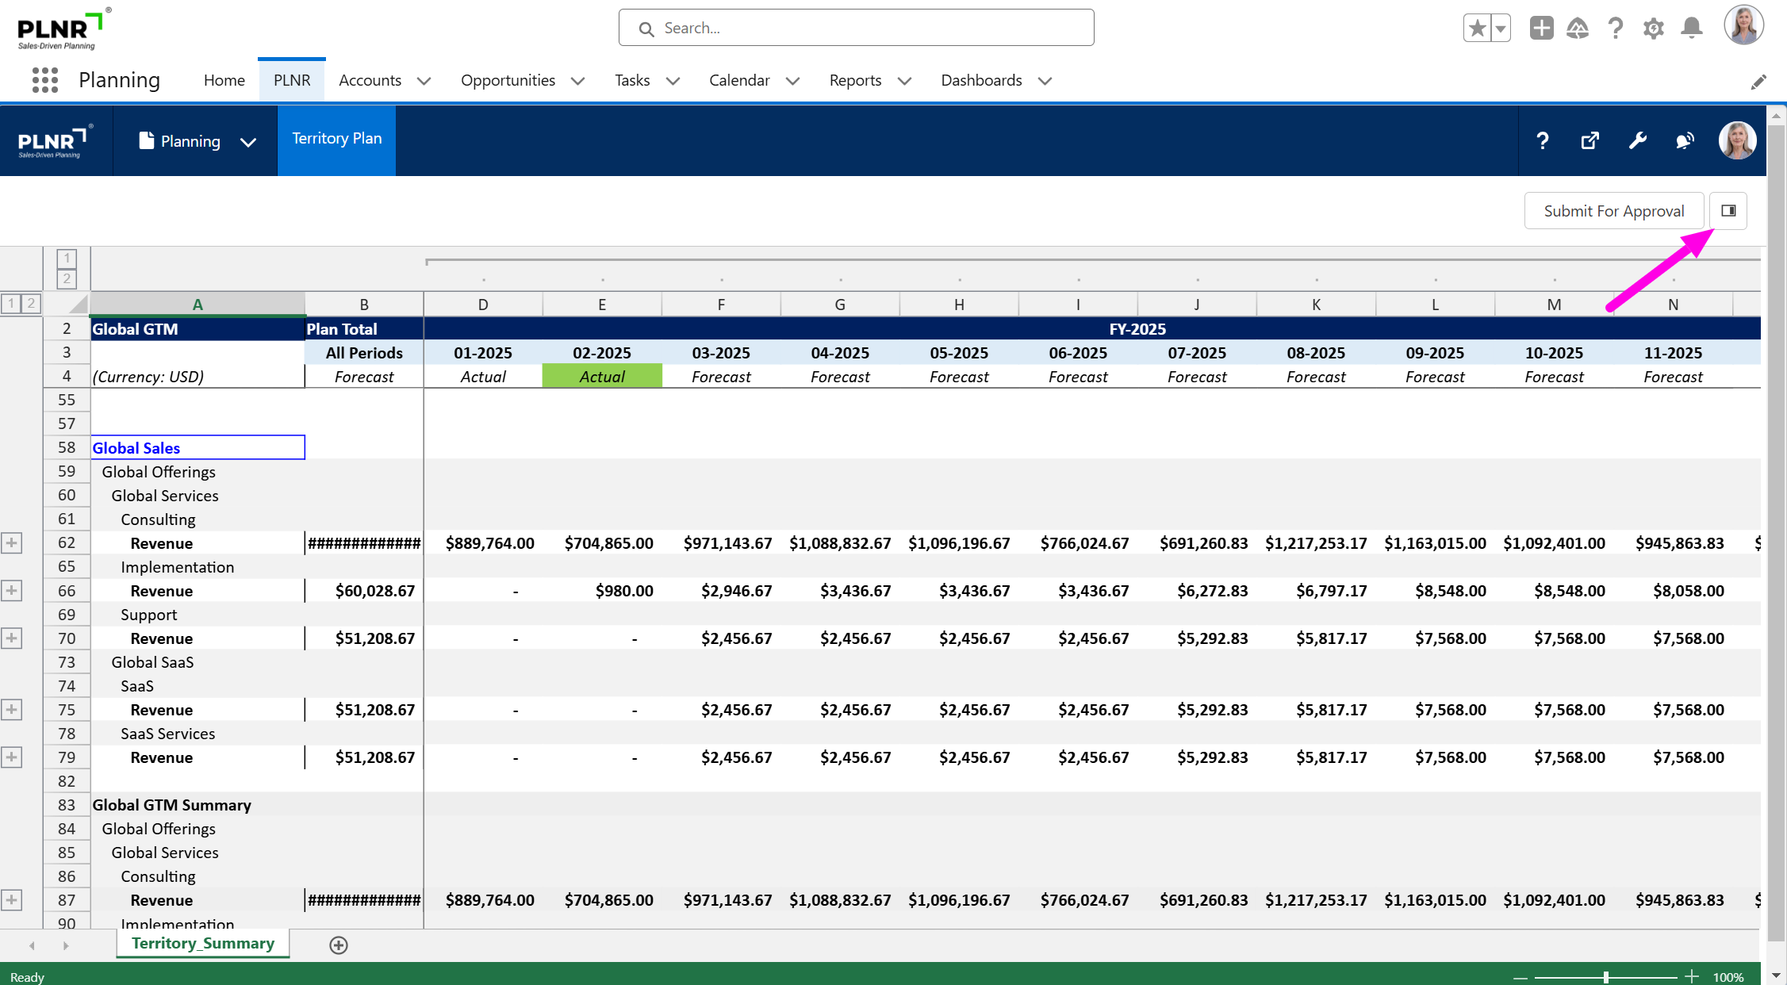Click the help question mark in PLNR bar
Image resolution: width=1787 pixels, height=985 pixels.
click(x=1542, y=141)
